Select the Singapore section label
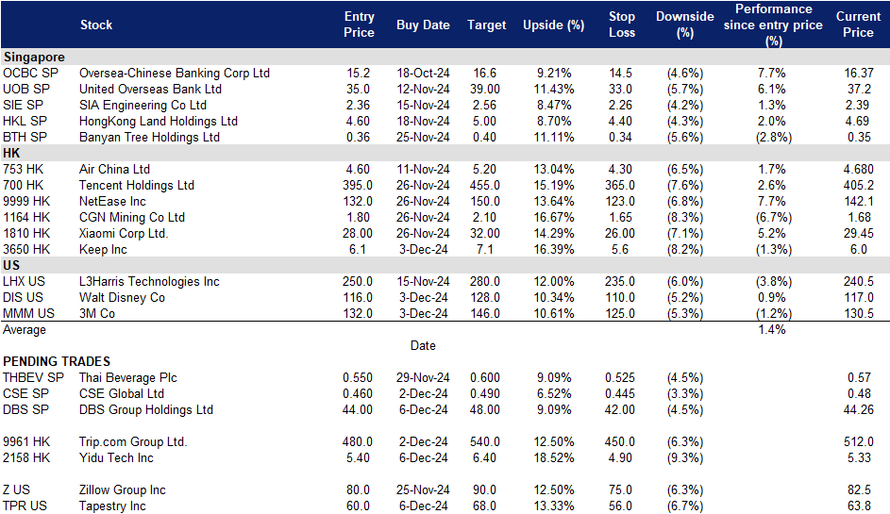Screen dimensions: 890x514 34,58
